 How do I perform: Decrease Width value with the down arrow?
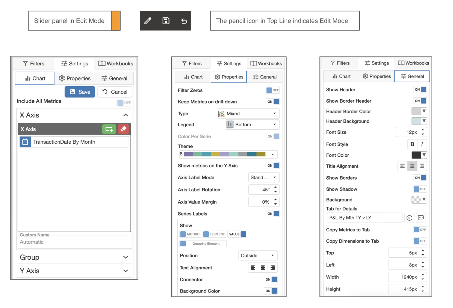pos(423,279)
